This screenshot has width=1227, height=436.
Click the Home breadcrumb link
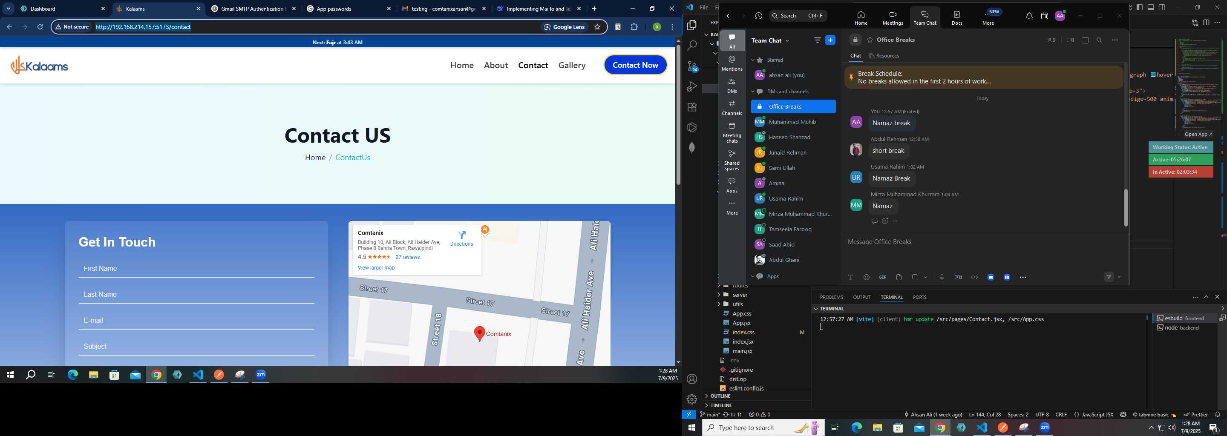click(315, 158)
